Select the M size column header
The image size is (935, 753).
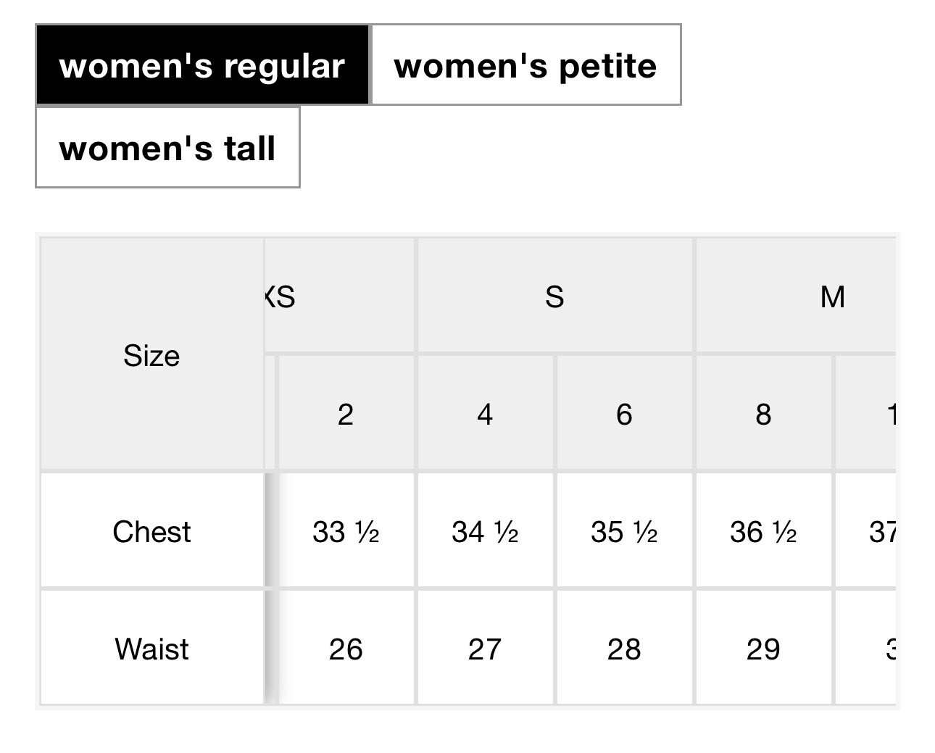(x=832, y=296)
